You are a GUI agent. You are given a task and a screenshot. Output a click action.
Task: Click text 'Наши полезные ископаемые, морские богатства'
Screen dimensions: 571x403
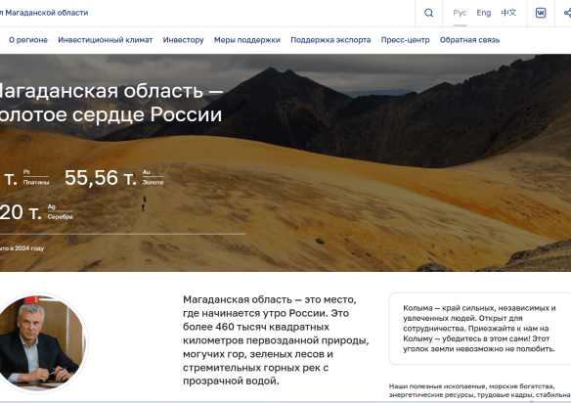pos(471,386)
